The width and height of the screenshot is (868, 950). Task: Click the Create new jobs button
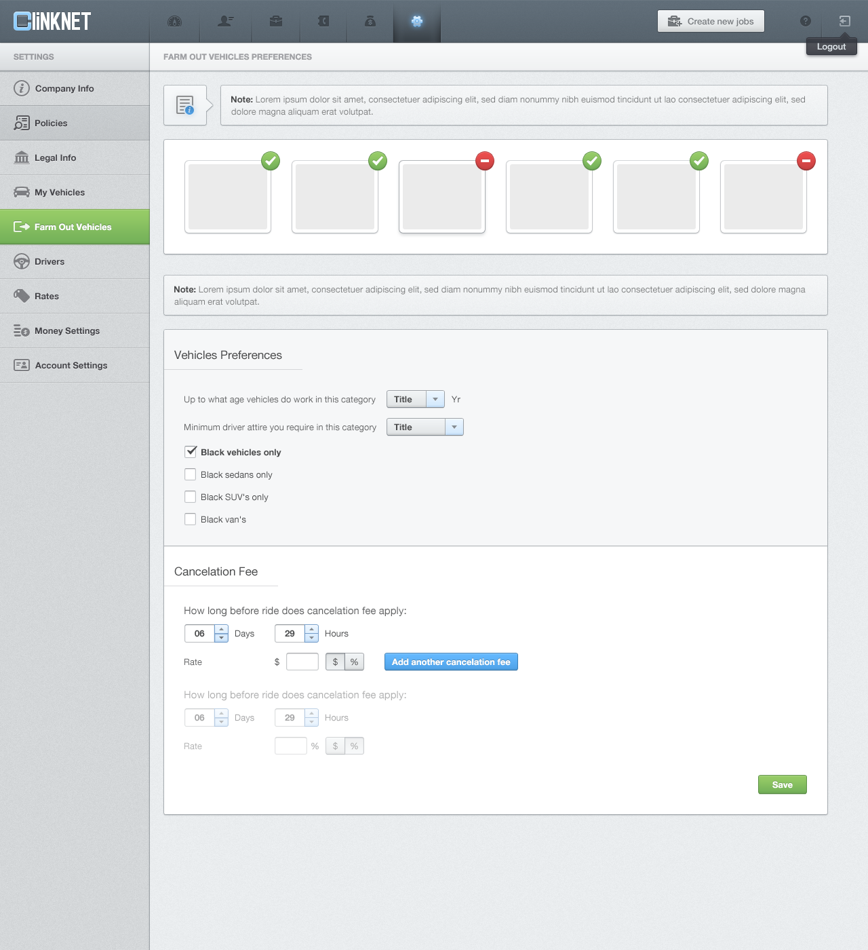tap(711, 21)
